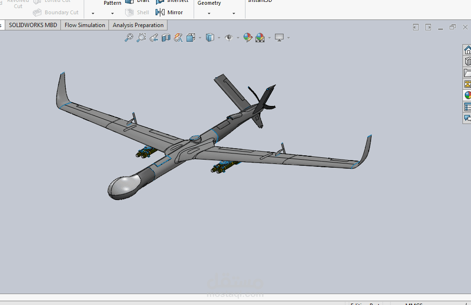This screenshot has height=305, width=471.
Task: Select the File Explorer task pane icon
Action: (468, 73)
